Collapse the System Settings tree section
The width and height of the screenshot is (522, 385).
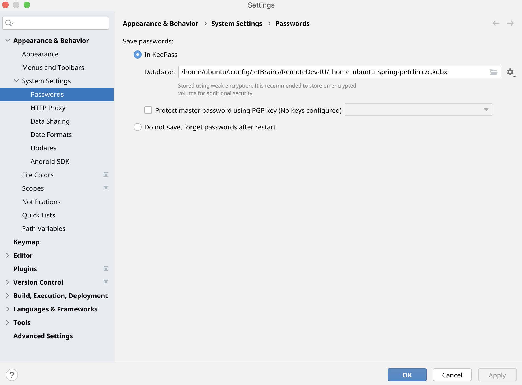click(16, 81)
